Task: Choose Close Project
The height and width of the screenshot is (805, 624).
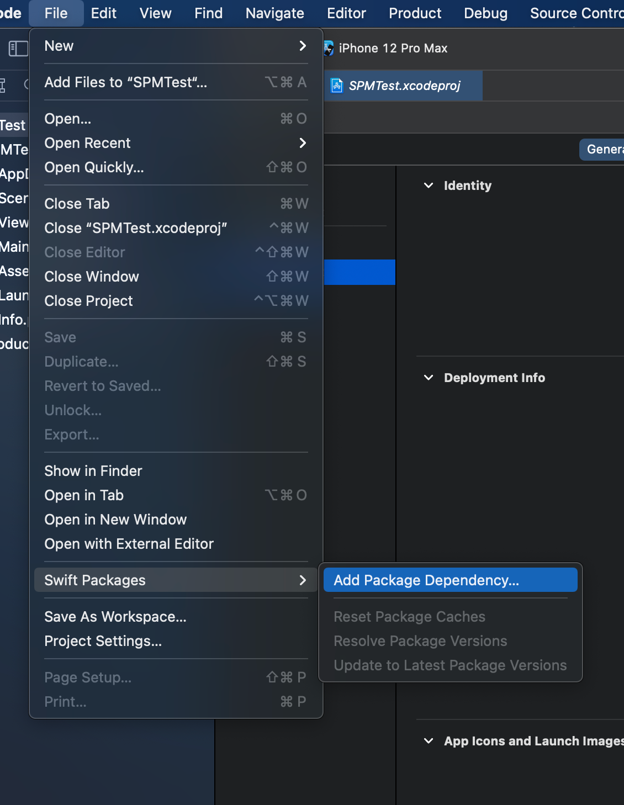Action: point(88,301)
